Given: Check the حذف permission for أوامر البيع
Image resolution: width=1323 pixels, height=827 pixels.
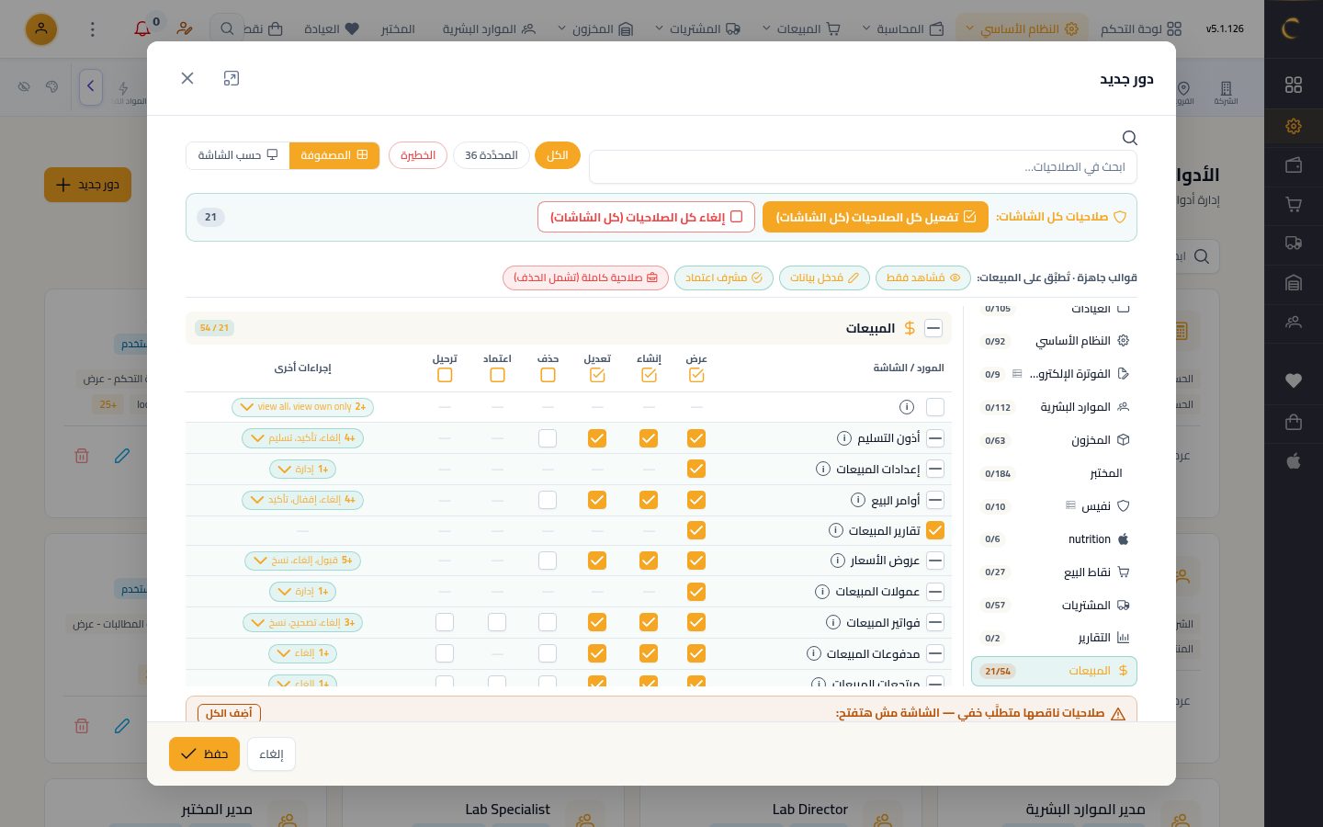Looking at the screenshot, I should [548, 500].
